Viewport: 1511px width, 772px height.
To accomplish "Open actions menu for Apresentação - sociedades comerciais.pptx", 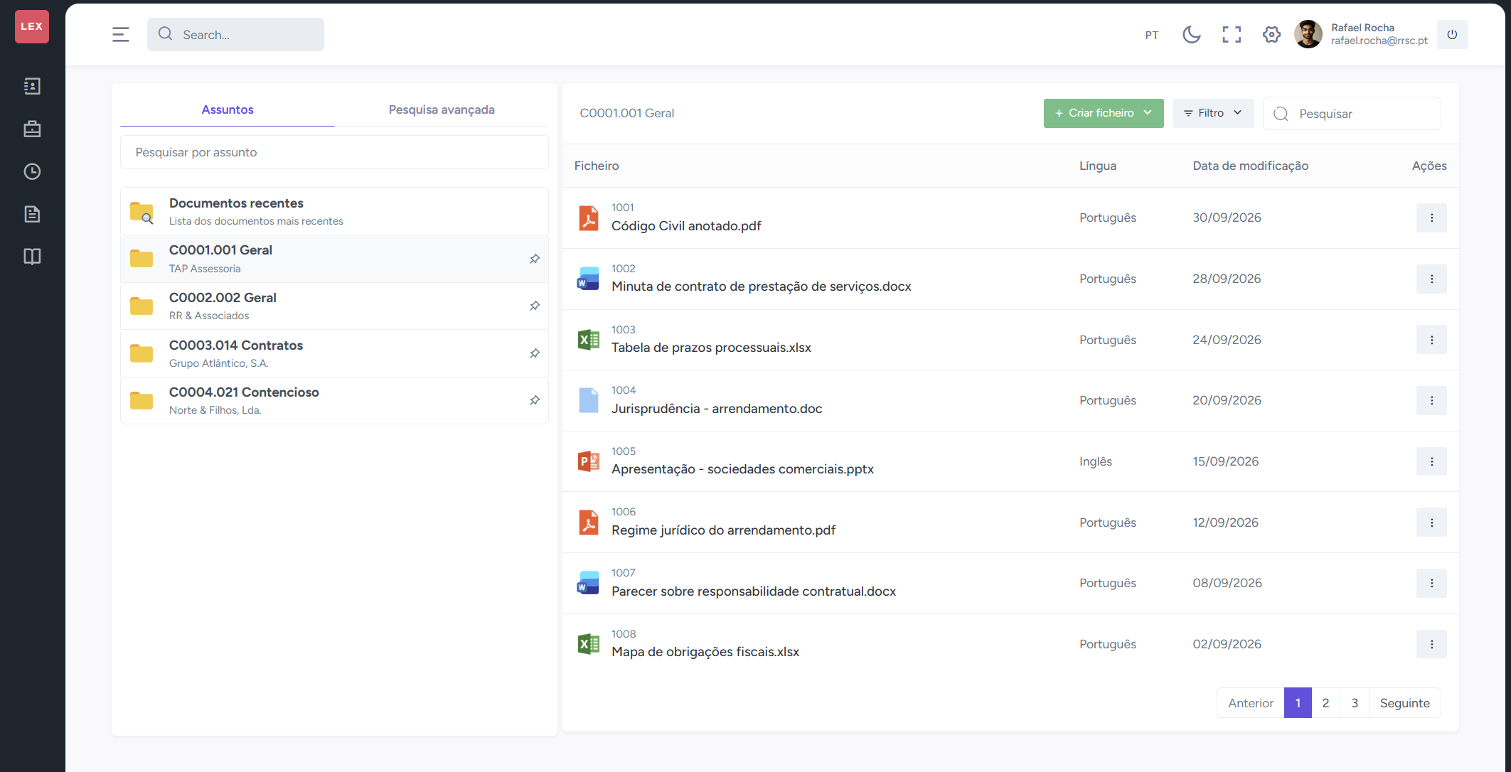I will [1431, 461].
